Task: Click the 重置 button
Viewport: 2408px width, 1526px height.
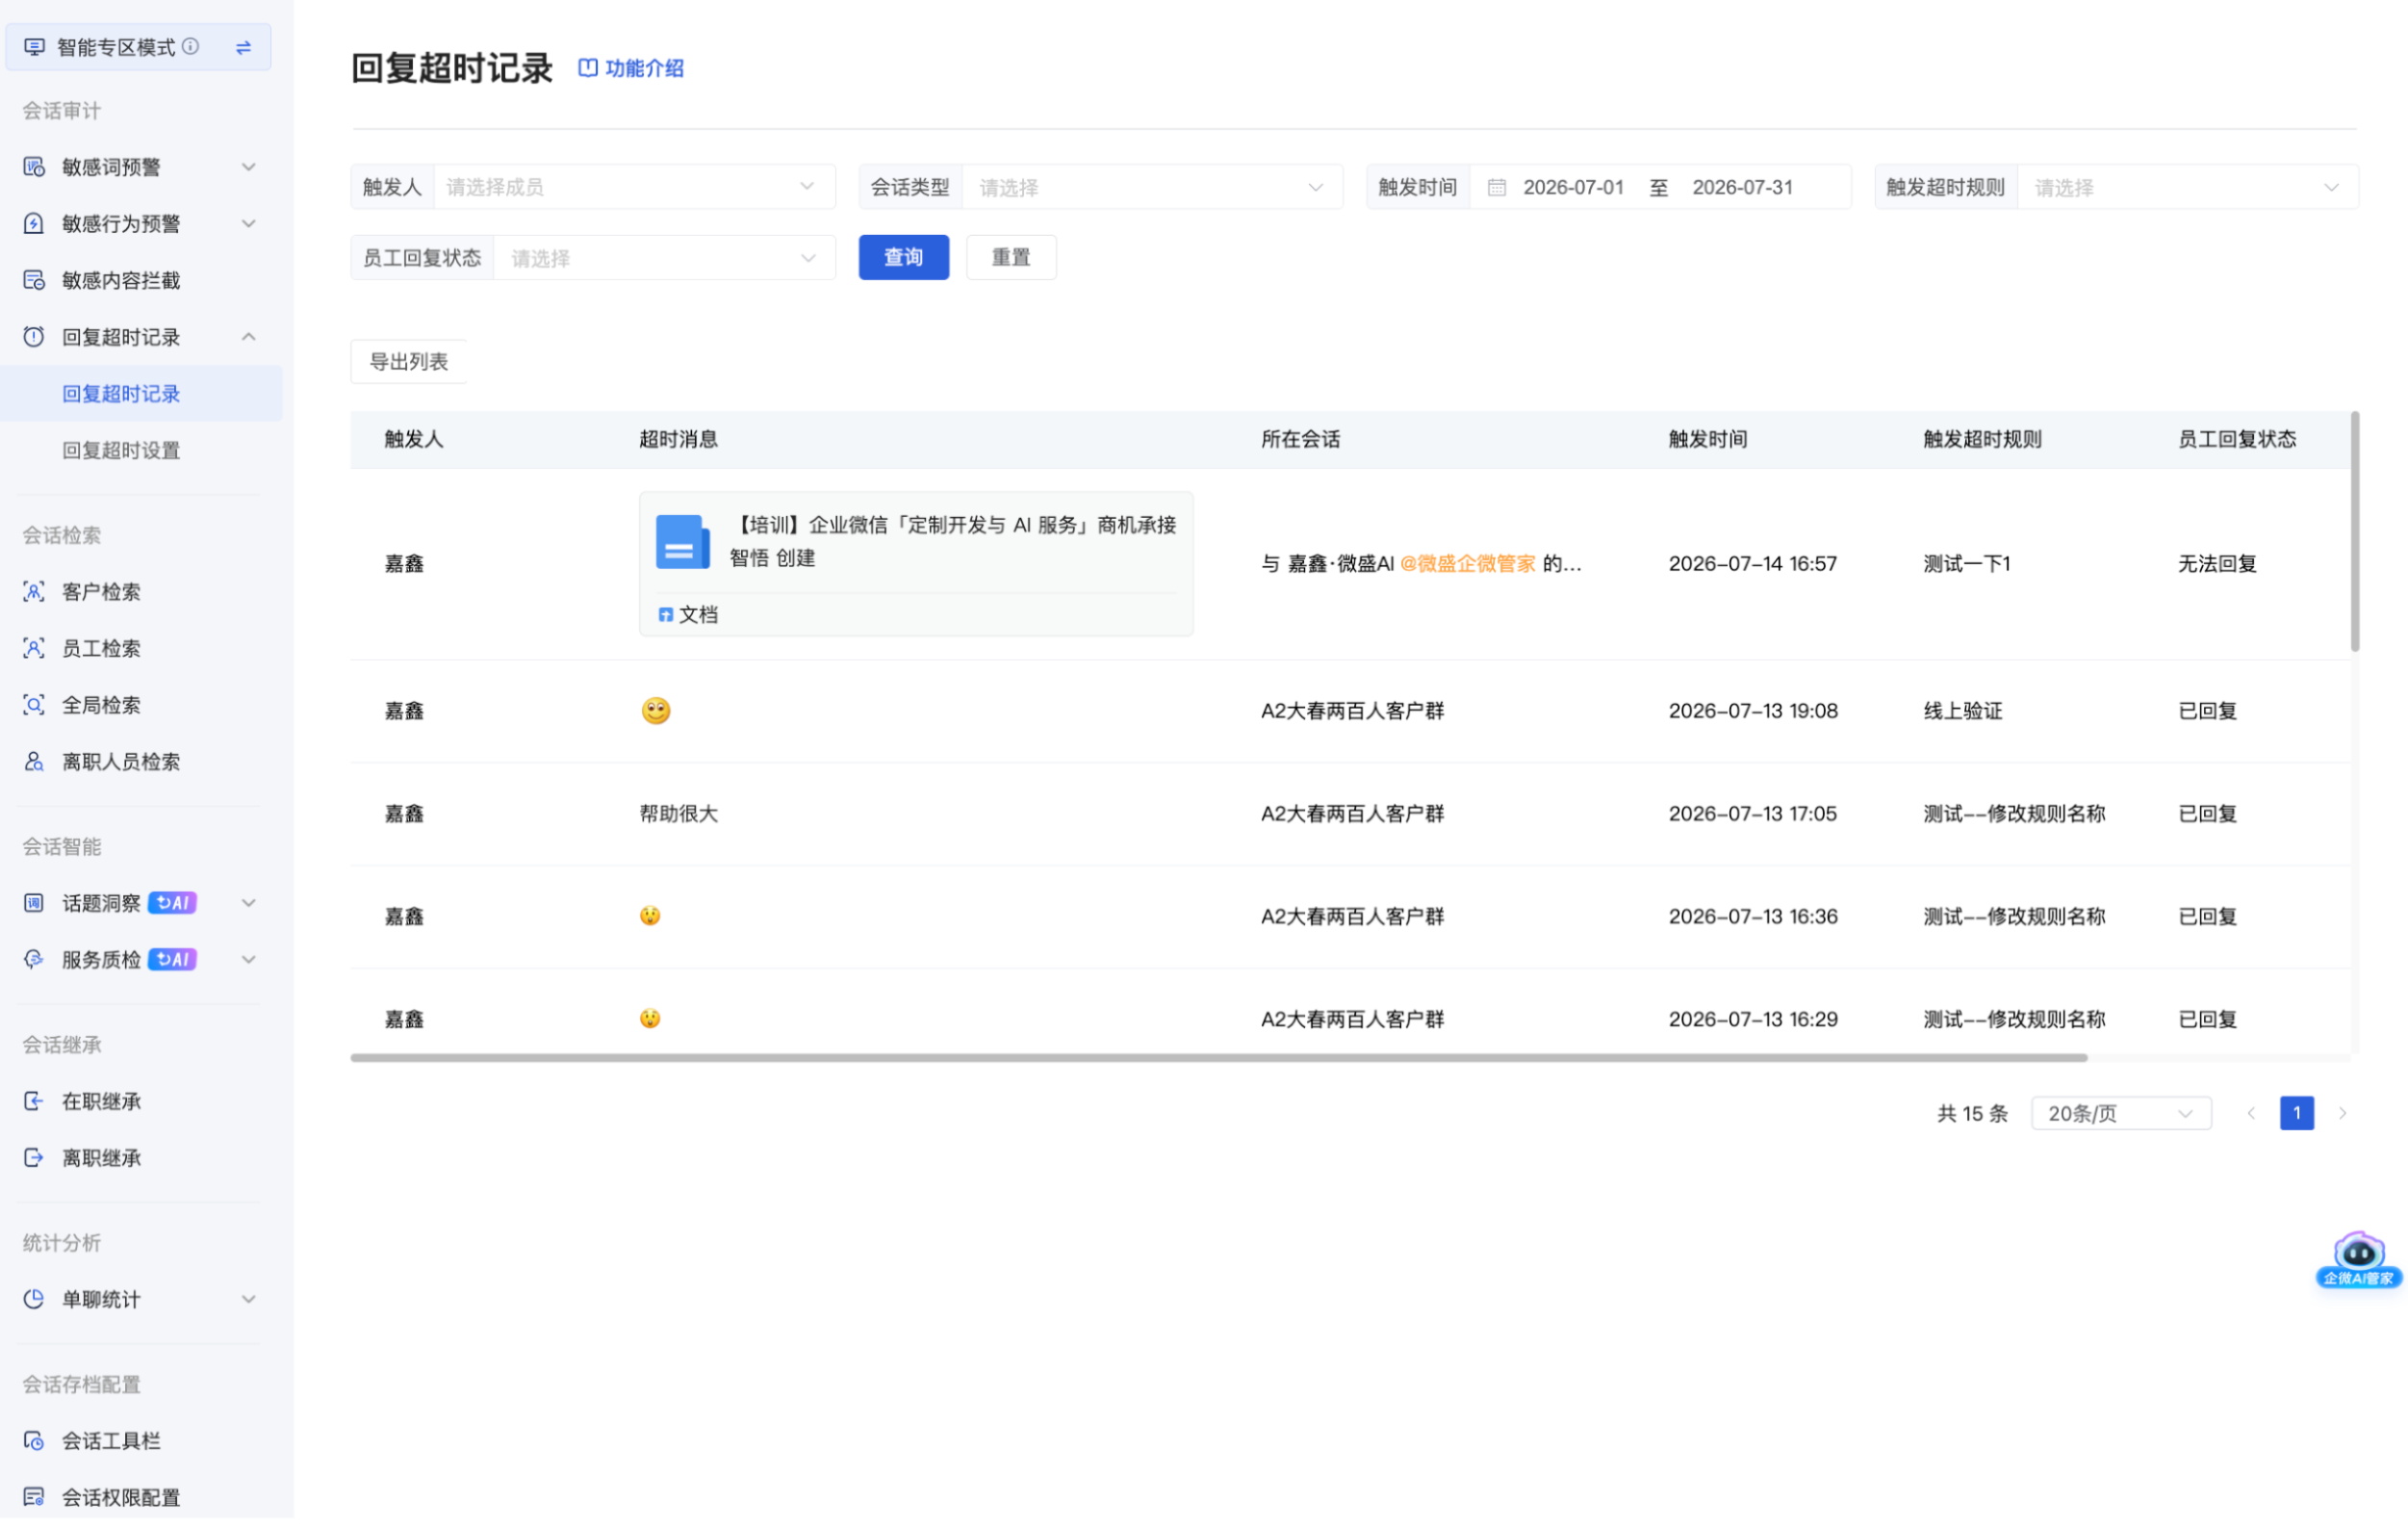Action: click(x=1011, y=257)
